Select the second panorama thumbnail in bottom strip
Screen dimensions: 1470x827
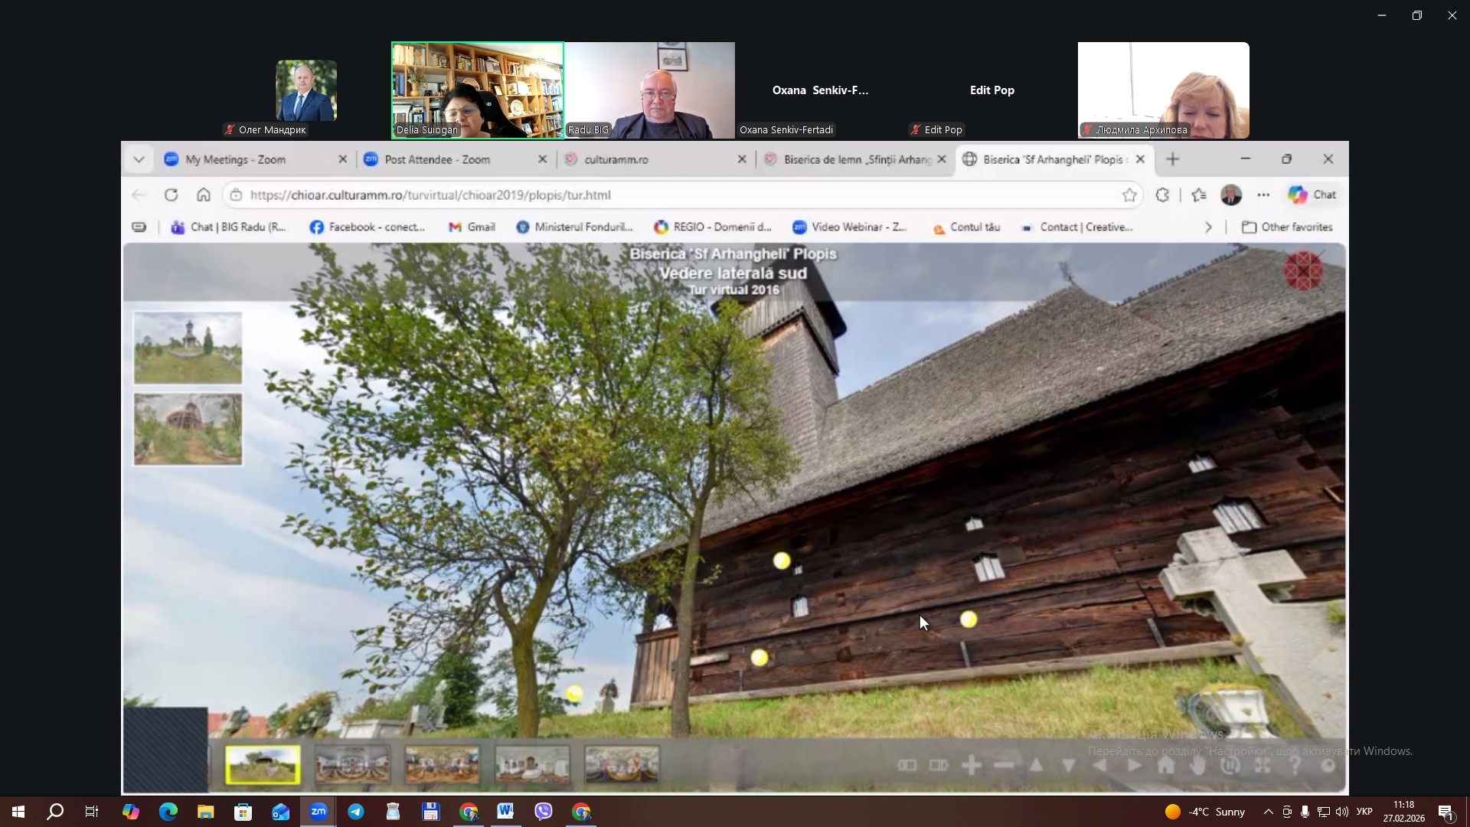point(352,764)
